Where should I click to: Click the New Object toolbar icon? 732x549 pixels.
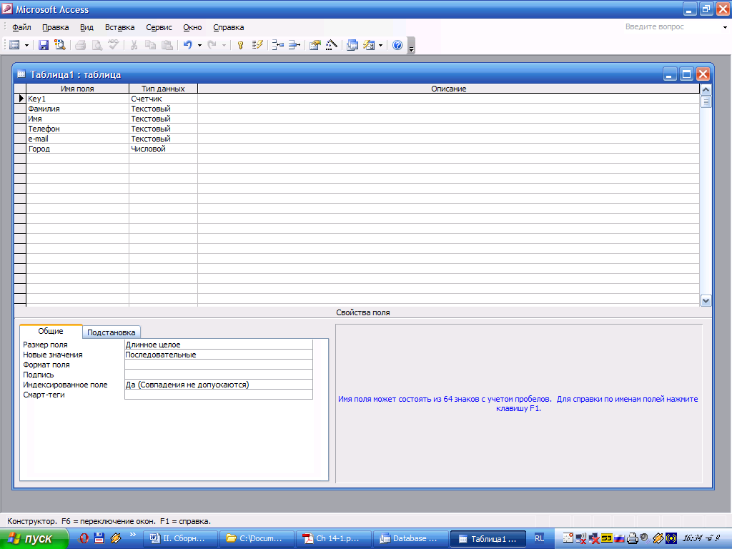click(369, 45)
